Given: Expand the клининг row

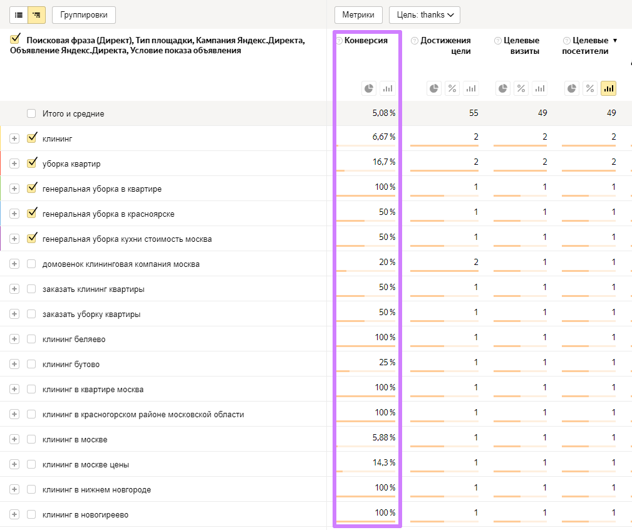Looking at the screenshot, I should 14,138.
